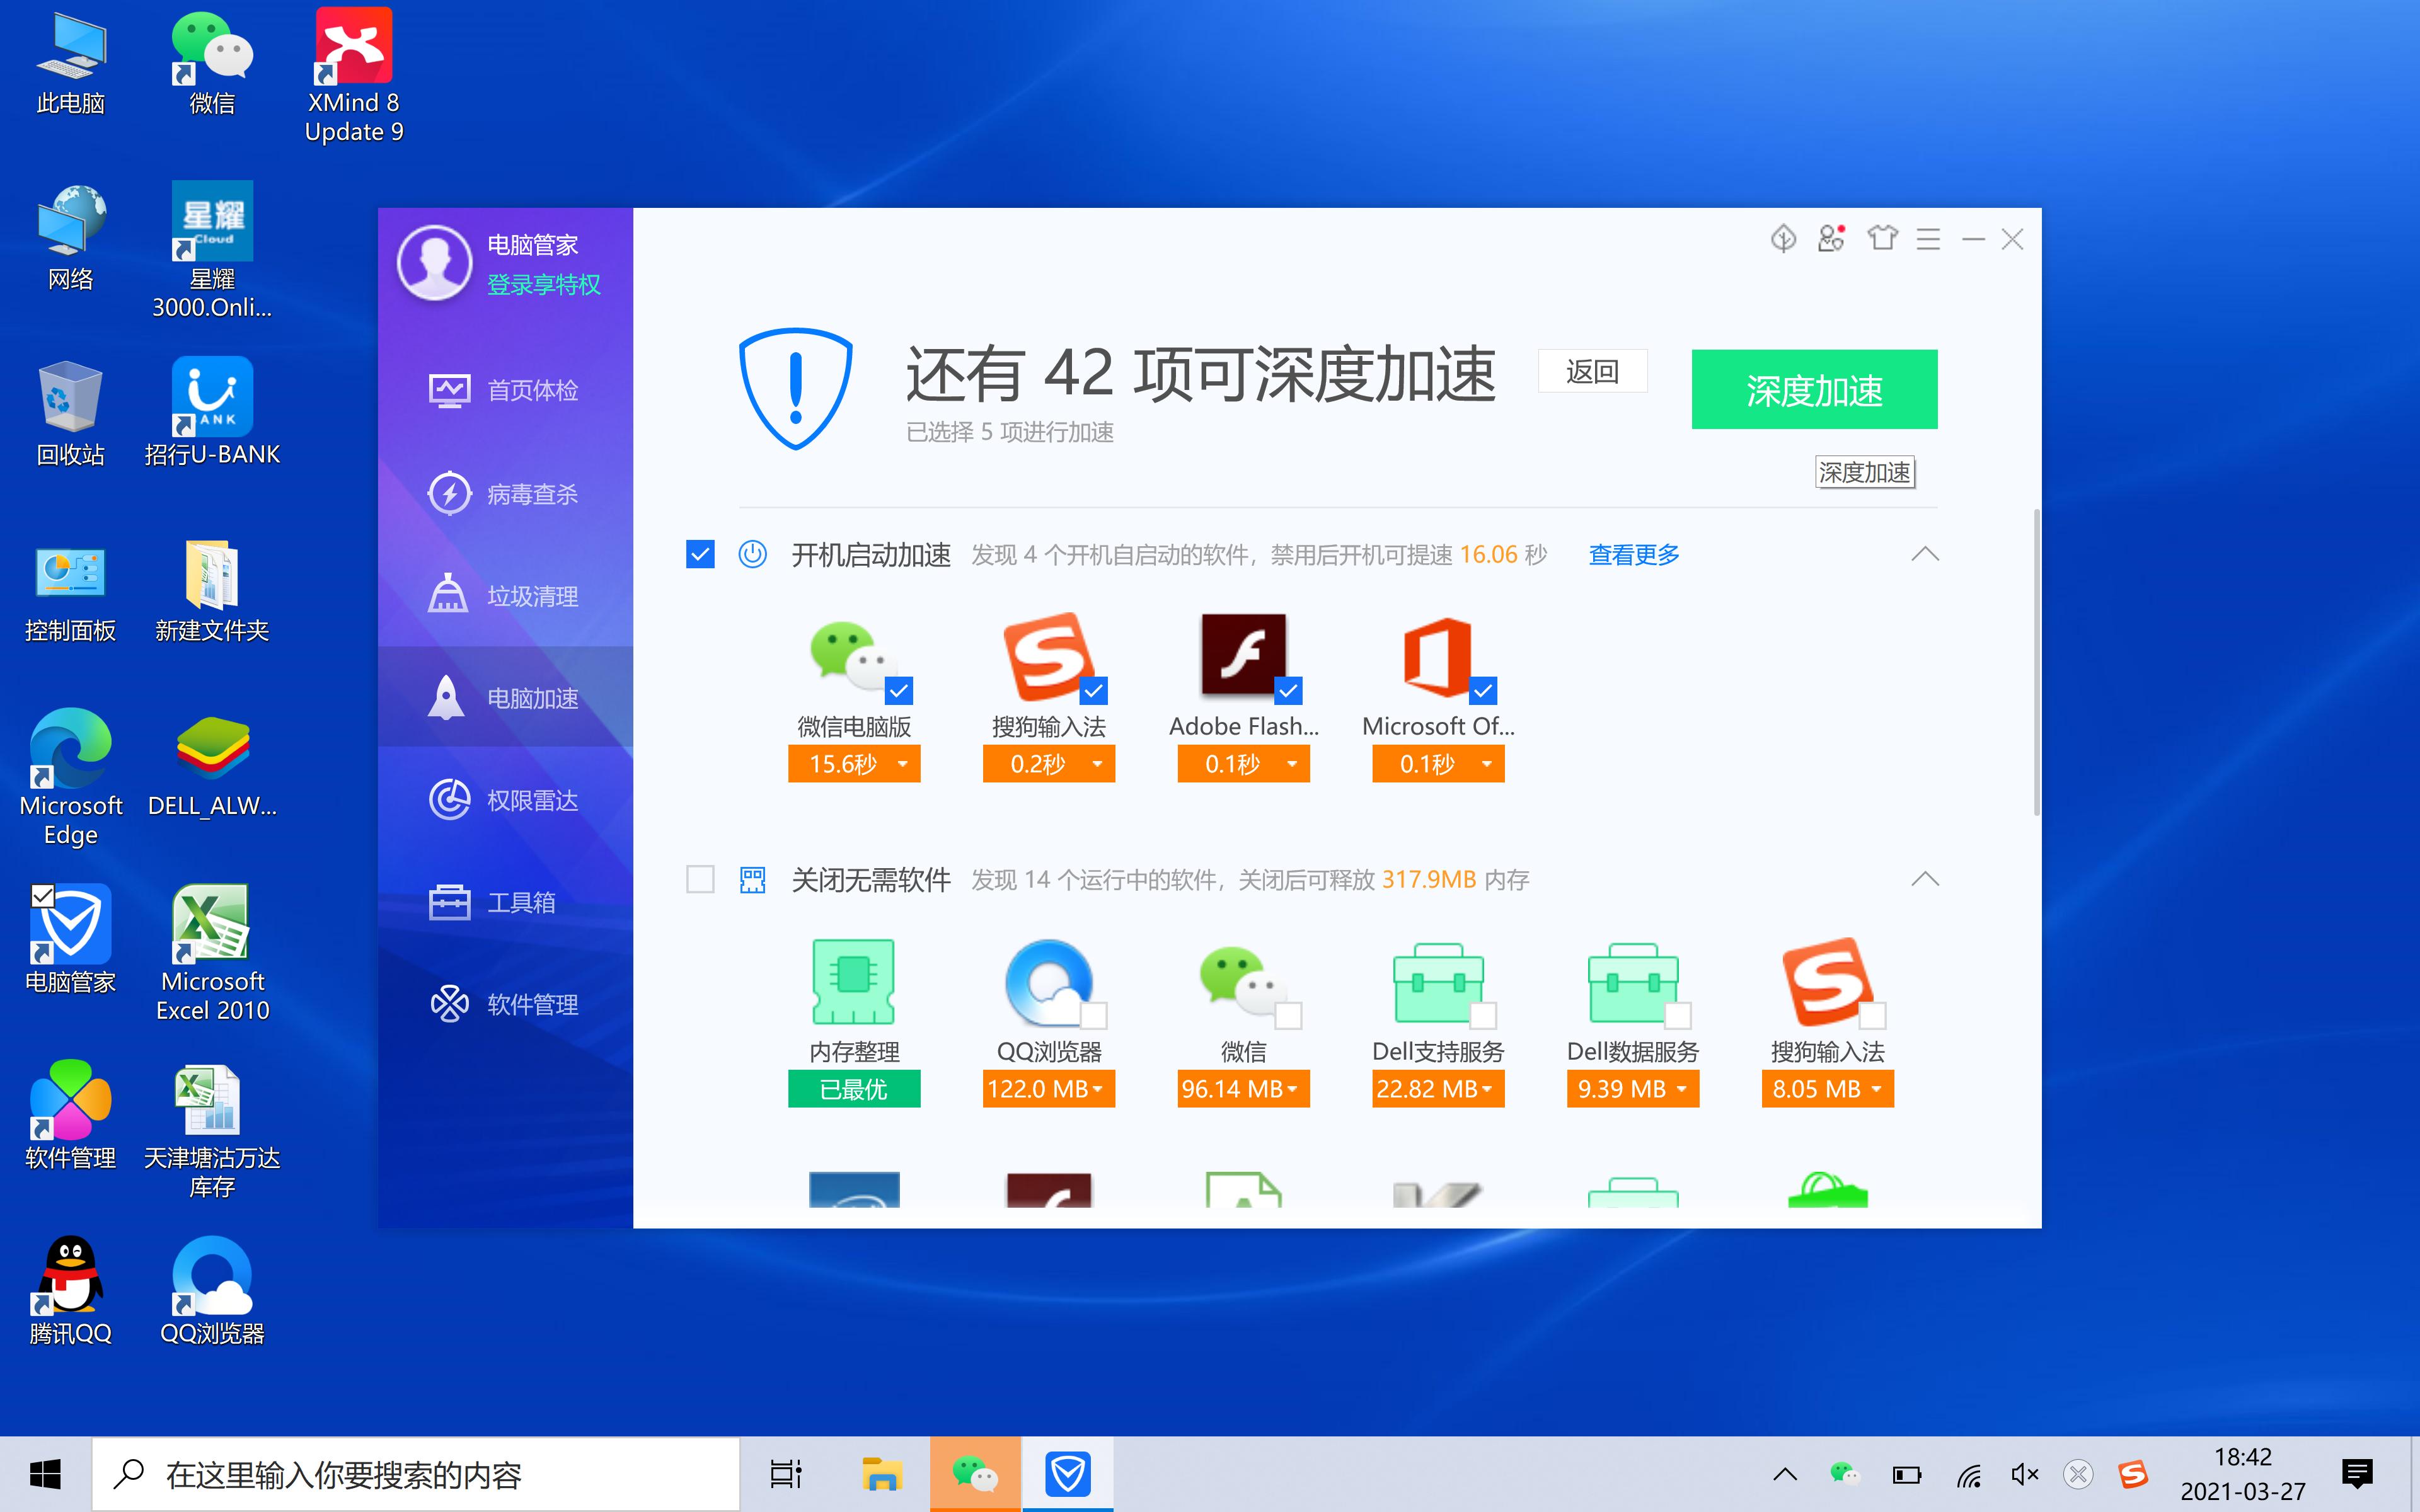
Task: Select 电脑加速 in the sidebar
Action: [x=533, y=698]
